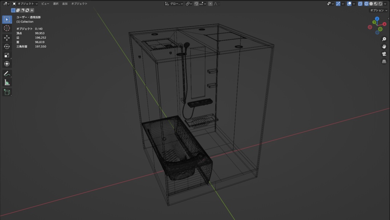Choose the extend-selection mode icon

[x=18, y=10]
